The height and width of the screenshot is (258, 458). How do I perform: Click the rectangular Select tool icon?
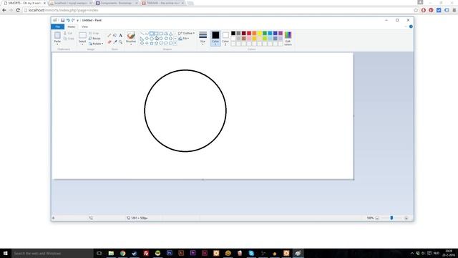click(82, 35)
